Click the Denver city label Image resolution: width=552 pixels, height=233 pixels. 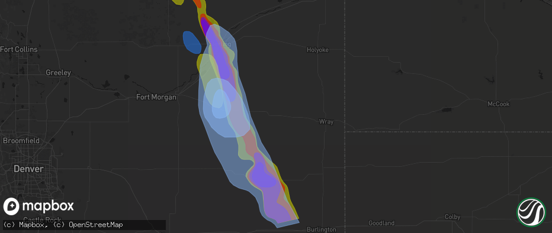[x=28, y=169]
